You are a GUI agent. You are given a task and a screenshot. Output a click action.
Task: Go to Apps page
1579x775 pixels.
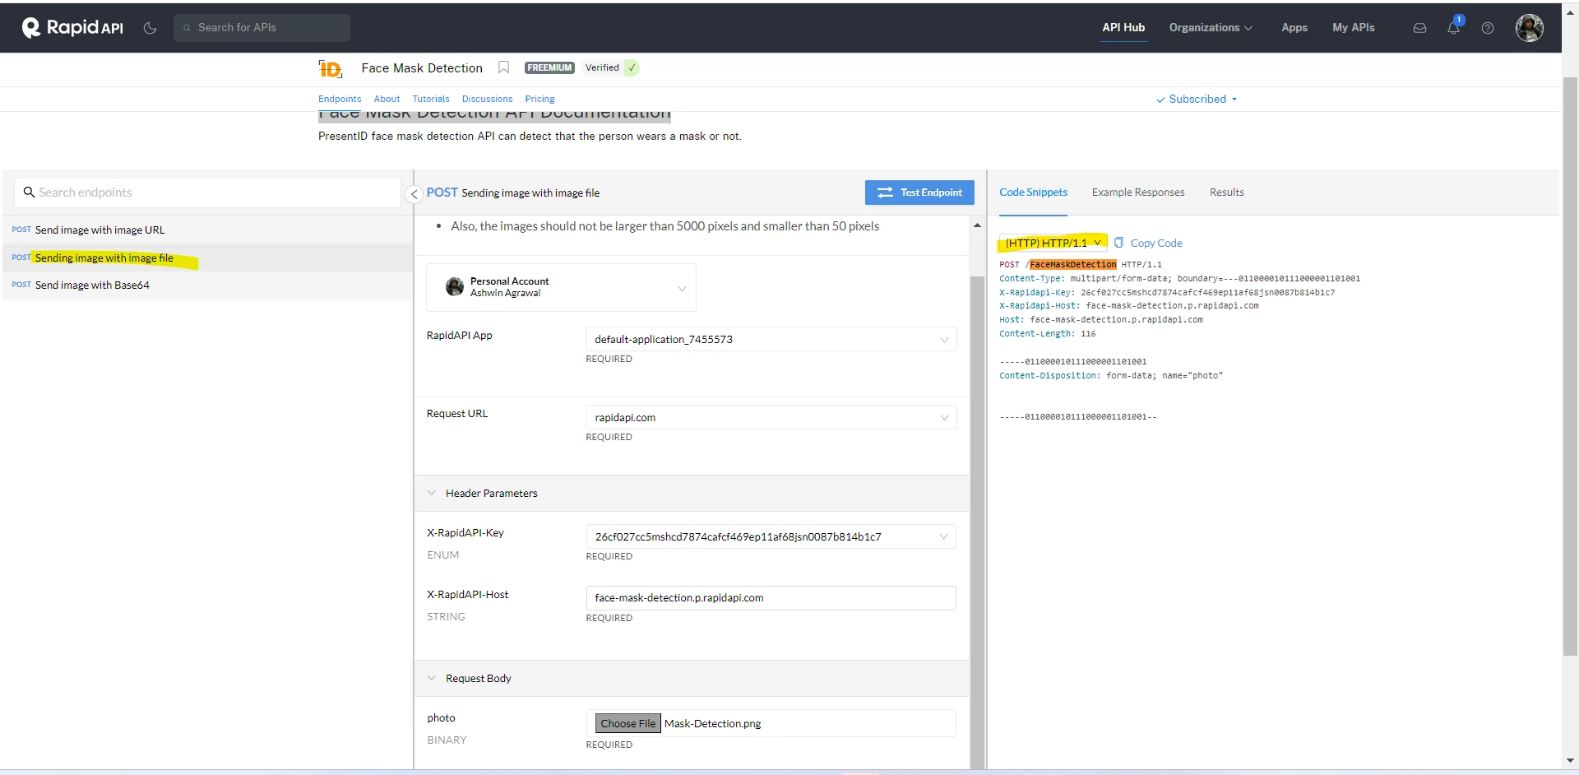click(1294, 28)
